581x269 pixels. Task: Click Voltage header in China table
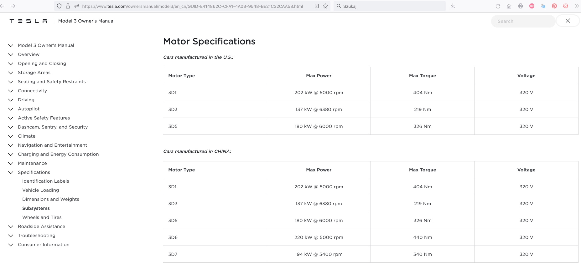pyautogui.click(x=526, y=170)
